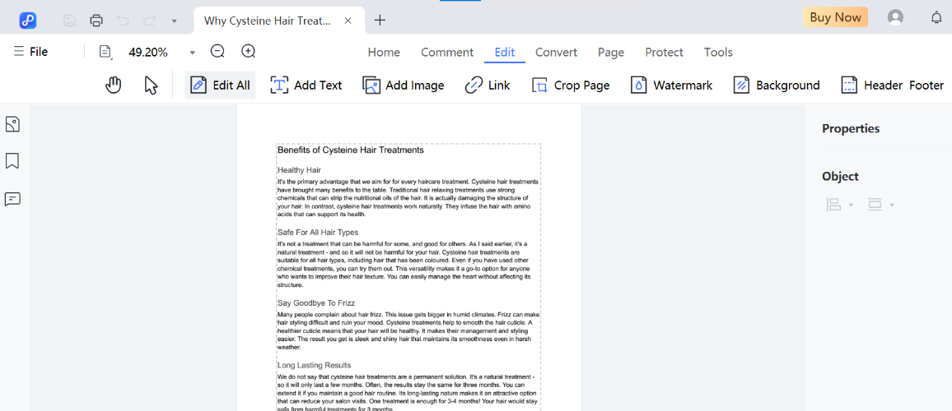This screenshot has width=952, height=411.
Task: Open the bookmarks panel sidebar icon
Action: pos(12,160)
